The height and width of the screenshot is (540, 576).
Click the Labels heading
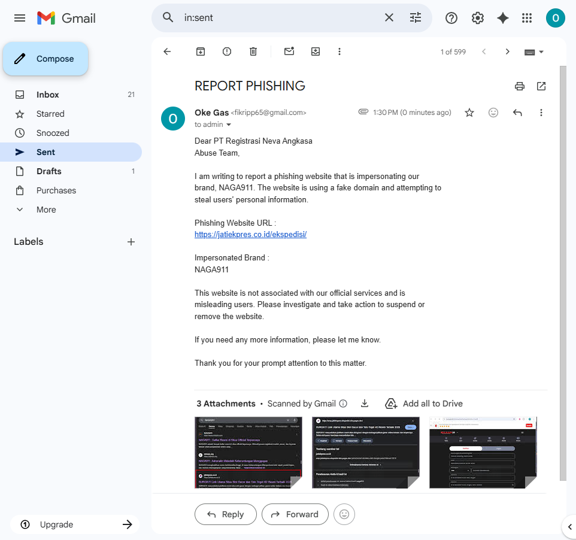[x=29, y=242]
